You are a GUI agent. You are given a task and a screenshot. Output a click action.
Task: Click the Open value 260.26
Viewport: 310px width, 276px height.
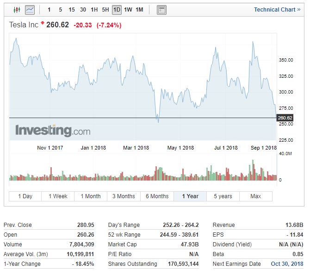pyautogui.click(x=86, y=235)
